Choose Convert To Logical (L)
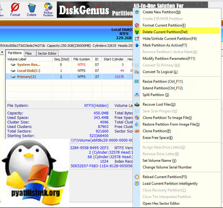This screenshot has width=223, height=208. (x=160, y=72)
